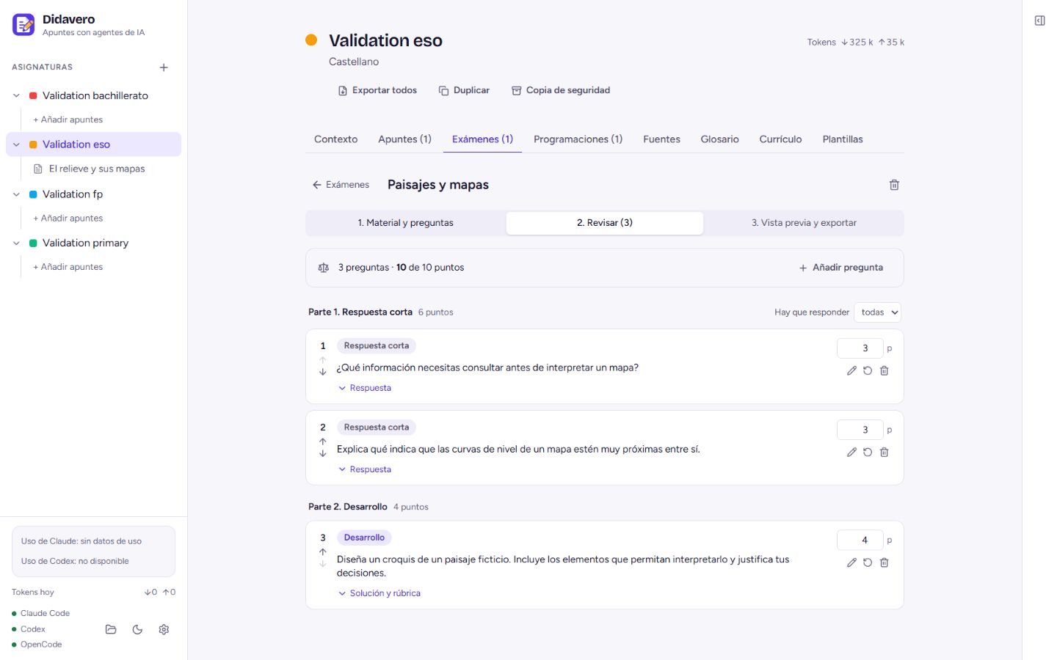Edit question 1 with pencil icon
Image resolution: width=1057 pixels, height=660 pixels.
[851, 371]
